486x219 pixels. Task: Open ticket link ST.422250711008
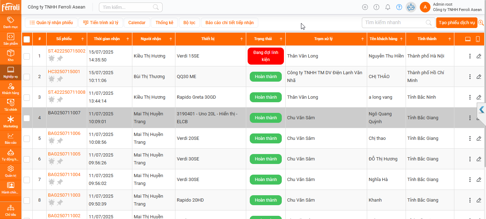pyautogui.click(x=67, y=92)
